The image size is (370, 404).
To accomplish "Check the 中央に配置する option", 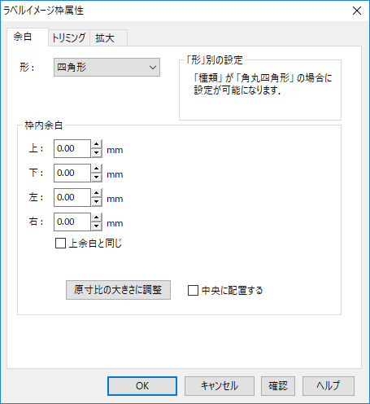I will (x=193, y=291).
